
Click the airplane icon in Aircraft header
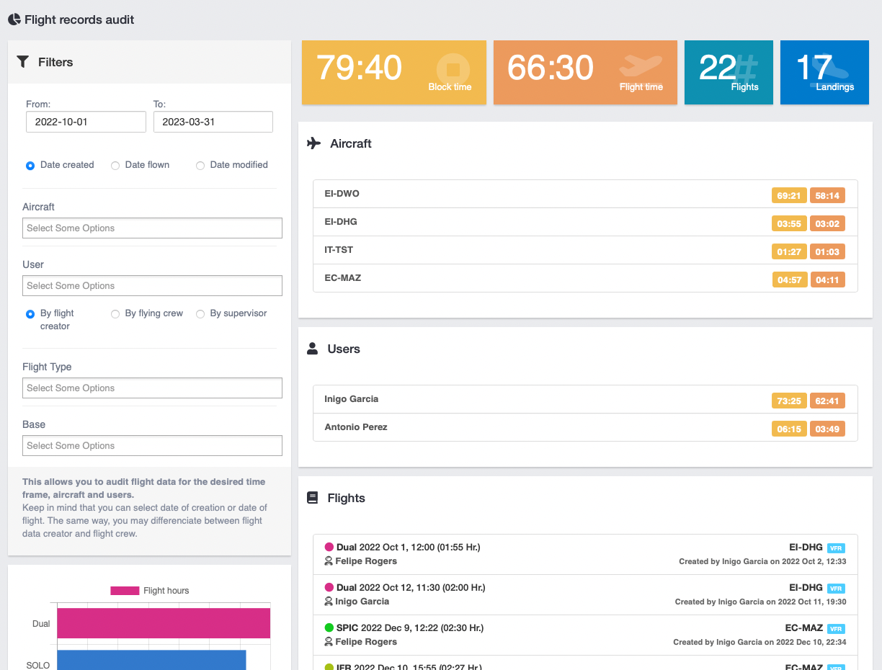click(313, 143)
